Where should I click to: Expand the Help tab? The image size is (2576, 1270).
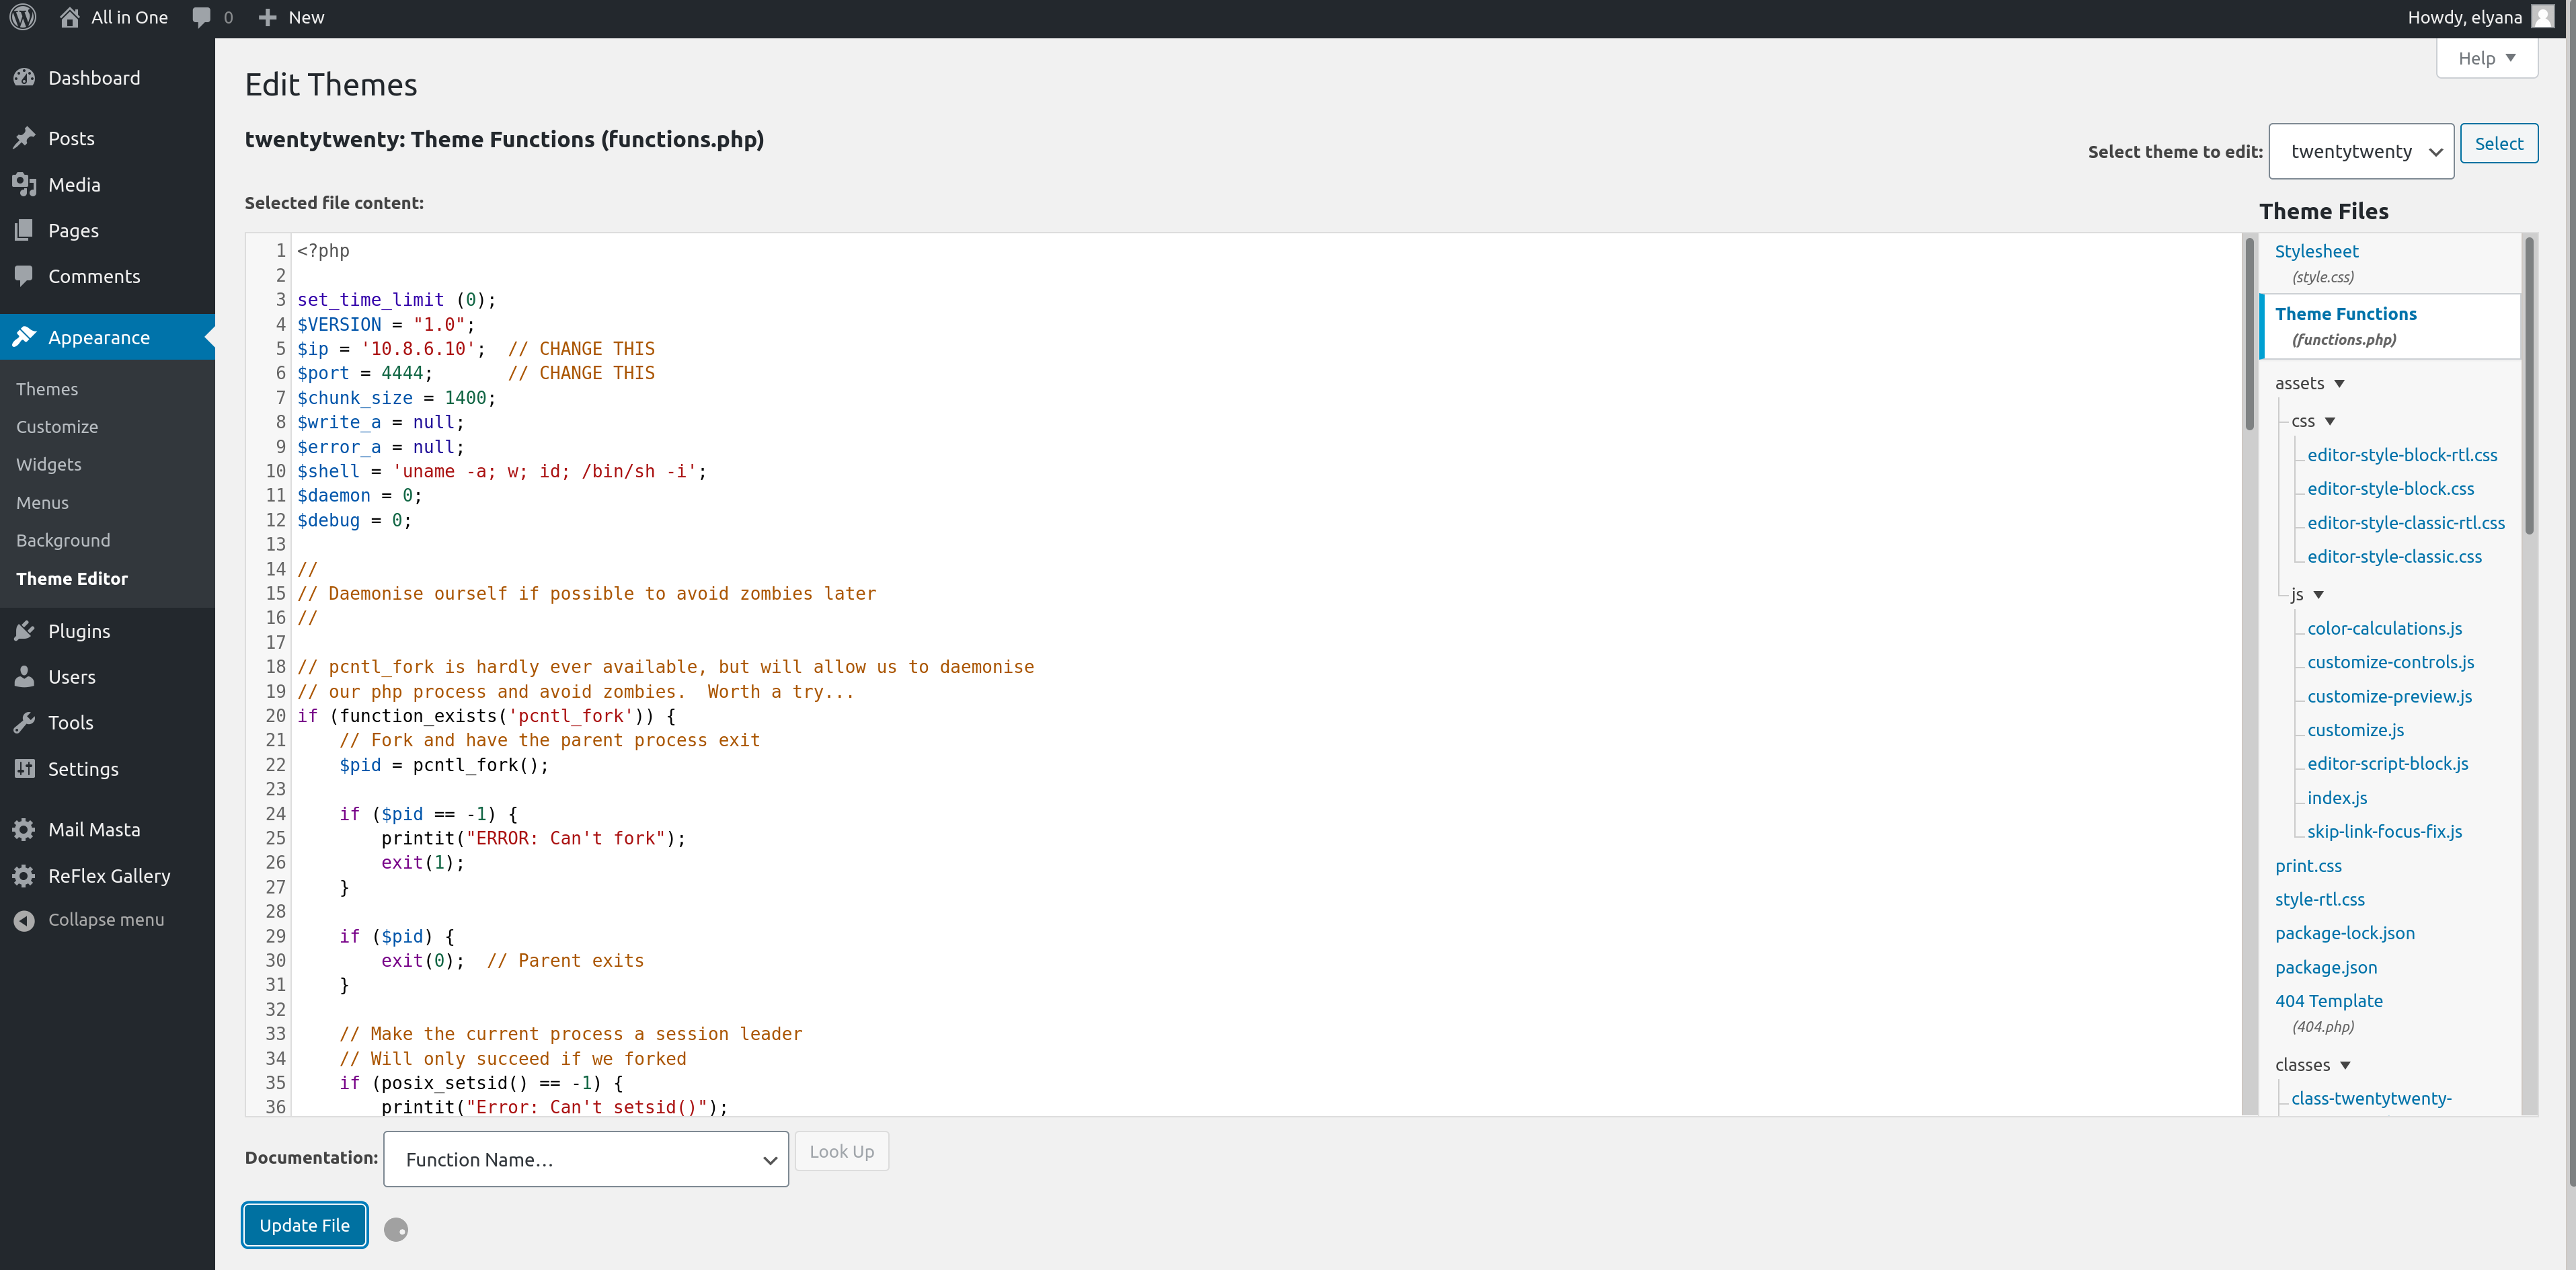click(2486, 58)
